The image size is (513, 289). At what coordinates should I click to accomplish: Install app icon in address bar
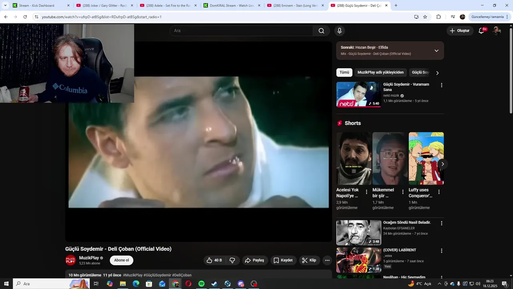416,17
